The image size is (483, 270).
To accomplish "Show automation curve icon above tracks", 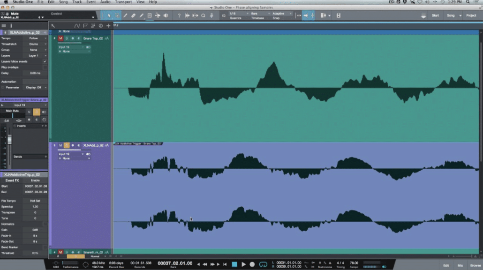I will point(77,26).
